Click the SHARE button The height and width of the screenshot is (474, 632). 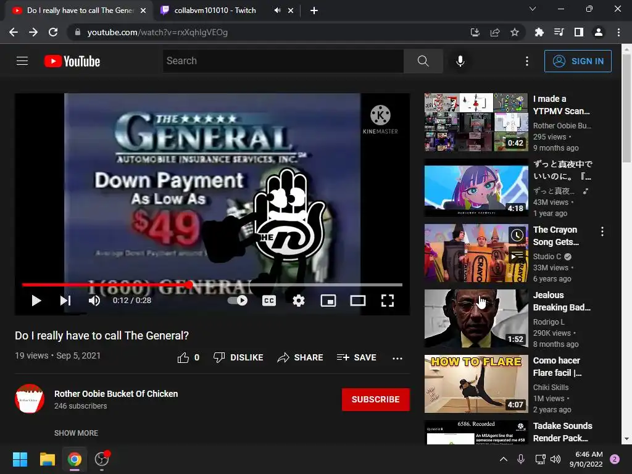(301, 357)
